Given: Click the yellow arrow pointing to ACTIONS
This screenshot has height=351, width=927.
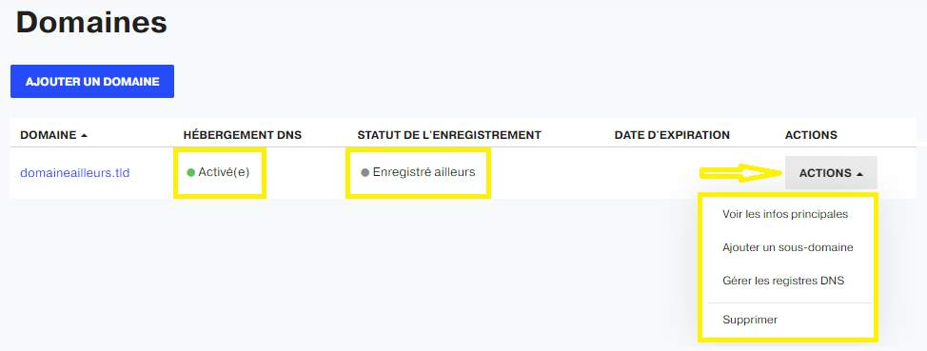Looking at the screenshot, I should click(x=740, y=173).
